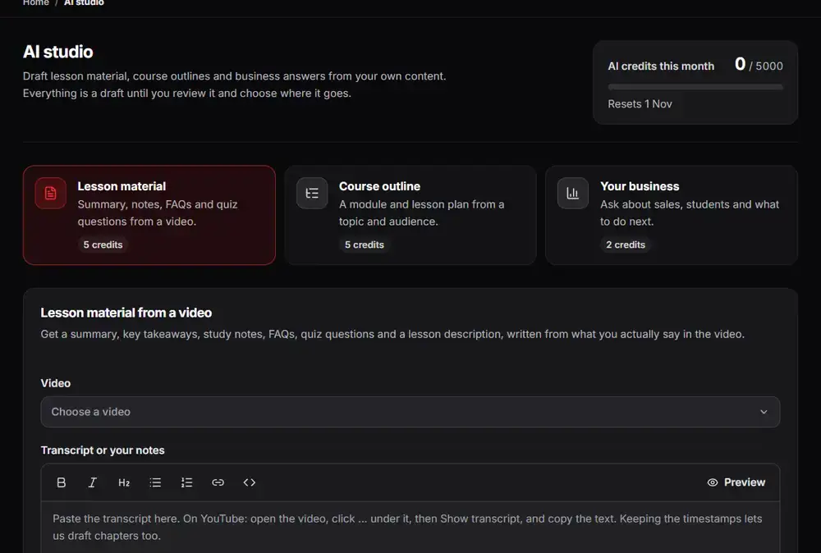The width and height of the screenshot is (821, 553).
Task: Click the Course outline list icon
Action: coord(312,193)
